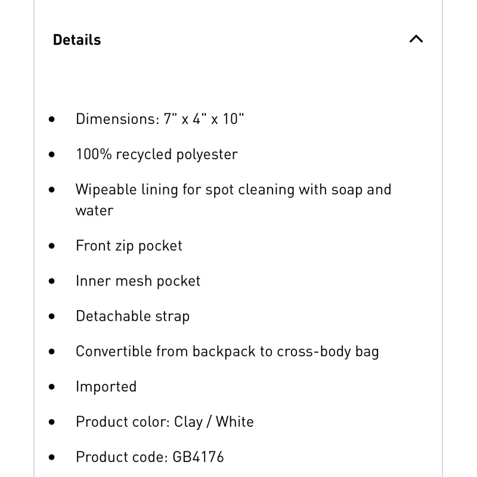Click the bullet beside Wipeable lining

[x=52, y=190]
